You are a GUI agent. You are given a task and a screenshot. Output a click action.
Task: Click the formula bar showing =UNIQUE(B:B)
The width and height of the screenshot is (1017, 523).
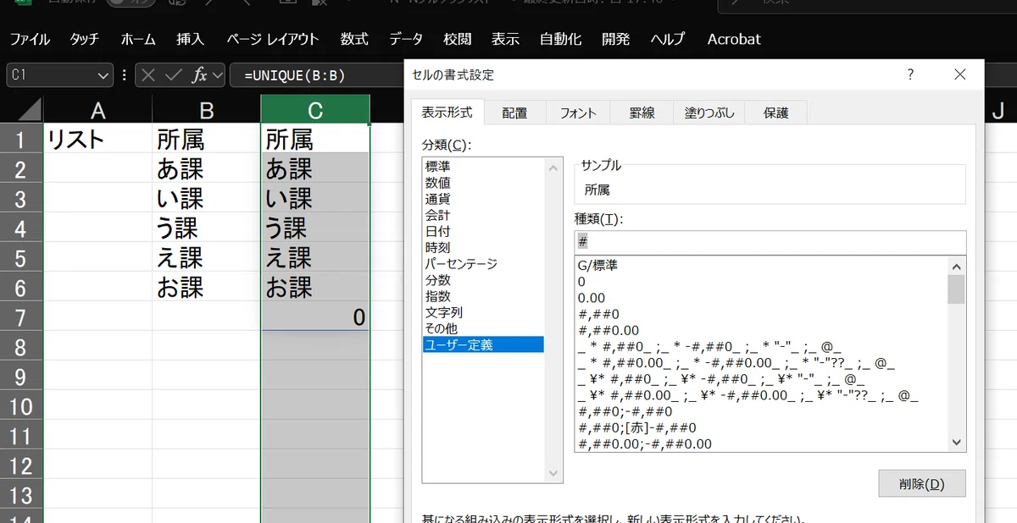tap(318, 75)
